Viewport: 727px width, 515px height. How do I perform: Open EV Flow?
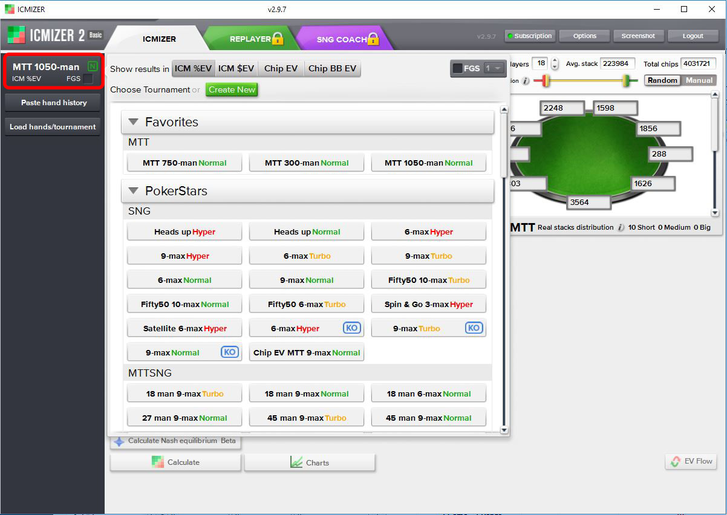click(691, 461)
